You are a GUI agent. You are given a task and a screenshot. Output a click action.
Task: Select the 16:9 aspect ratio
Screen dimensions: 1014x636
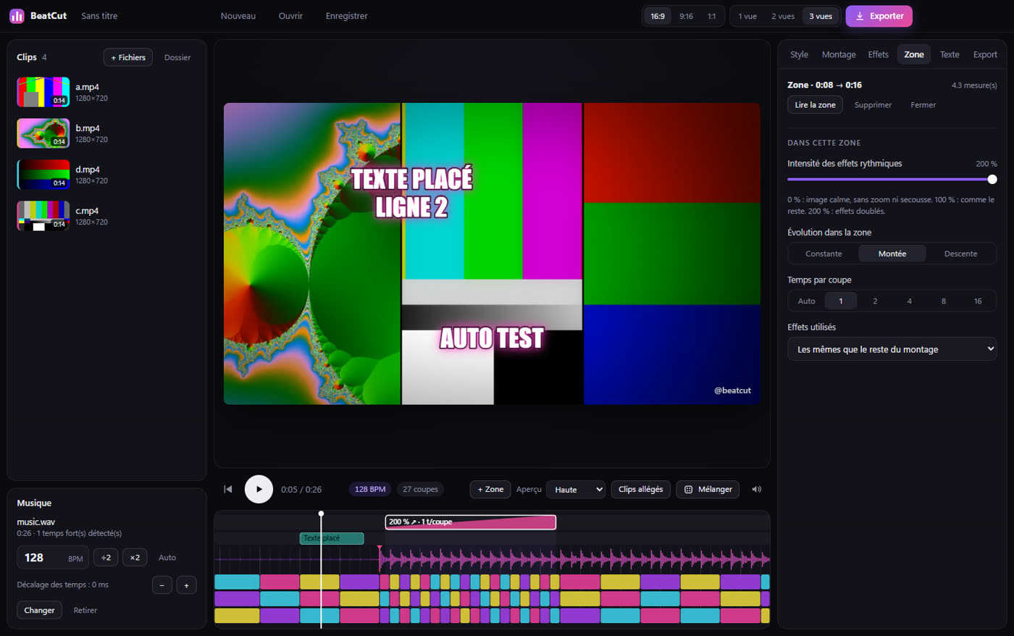pos(658,16)
